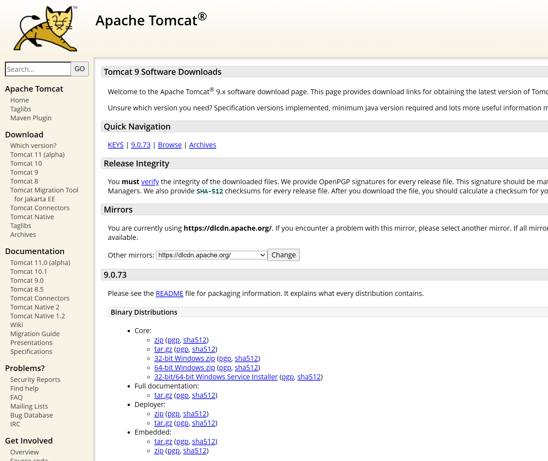Open Tomcat Connectors under Download
Viewport: 548px width, 461px height.
(x=40, y=208)
